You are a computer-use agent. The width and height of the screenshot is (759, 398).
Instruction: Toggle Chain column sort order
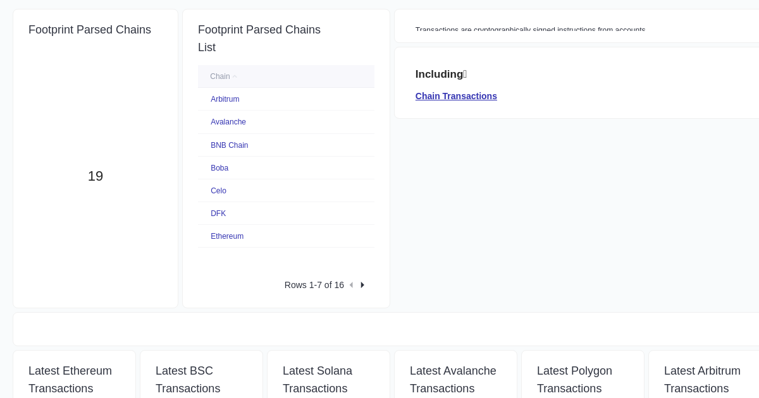tap(219, 76)
